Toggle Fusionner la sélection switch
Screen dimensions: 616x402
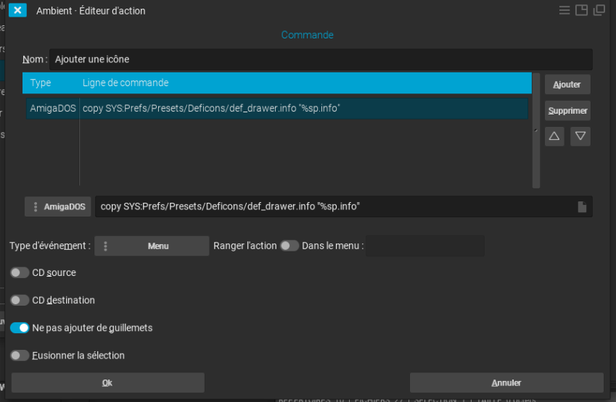tap(20, 356)
